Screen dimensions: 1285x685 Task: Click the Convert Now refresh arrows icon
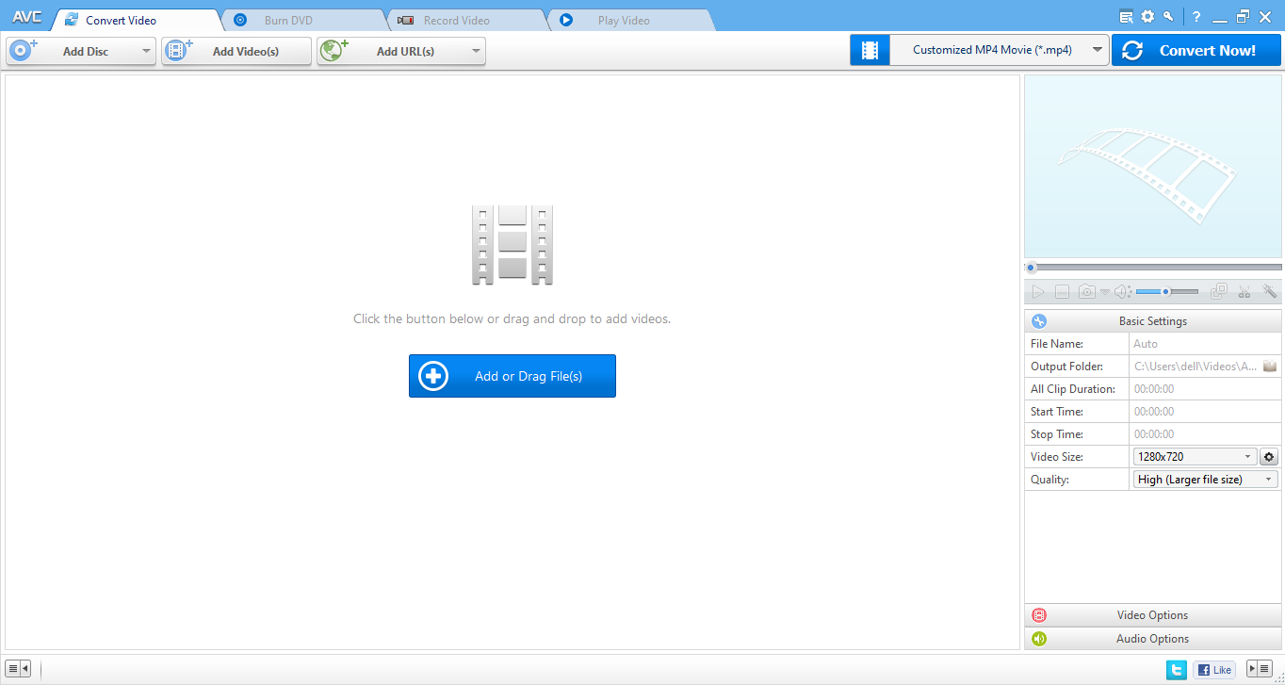(1132, 51)
